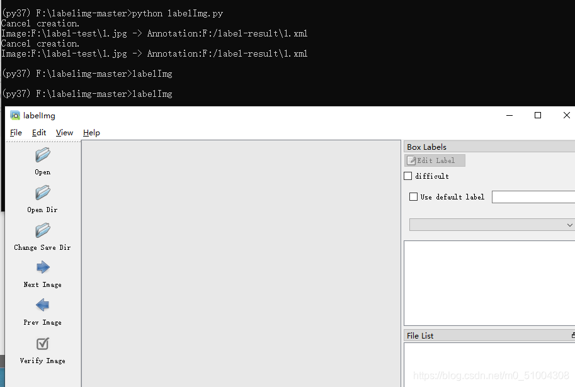Go to Next Image arrow icon
Screen dimensions: 575x387
pos(43,267)
